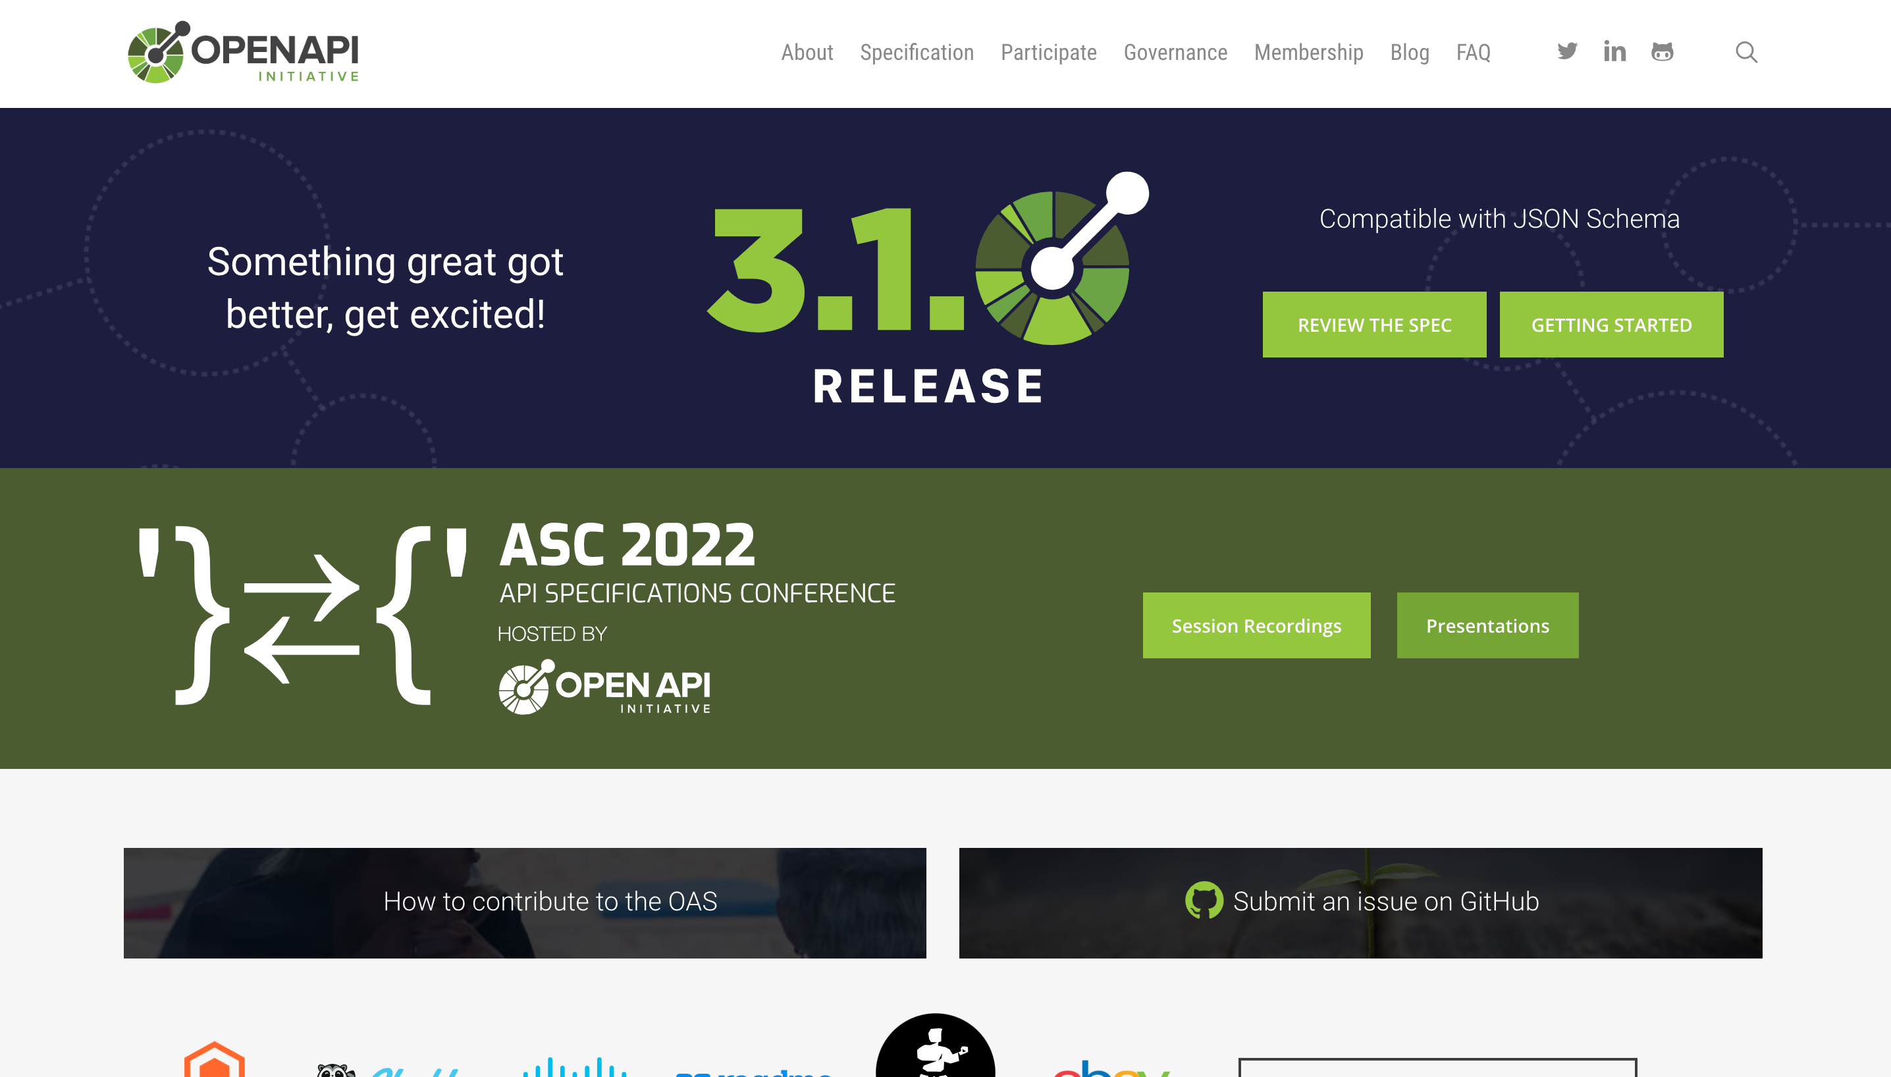Click the ASC 2022 braces arrows logo

[x=304, y=616]
